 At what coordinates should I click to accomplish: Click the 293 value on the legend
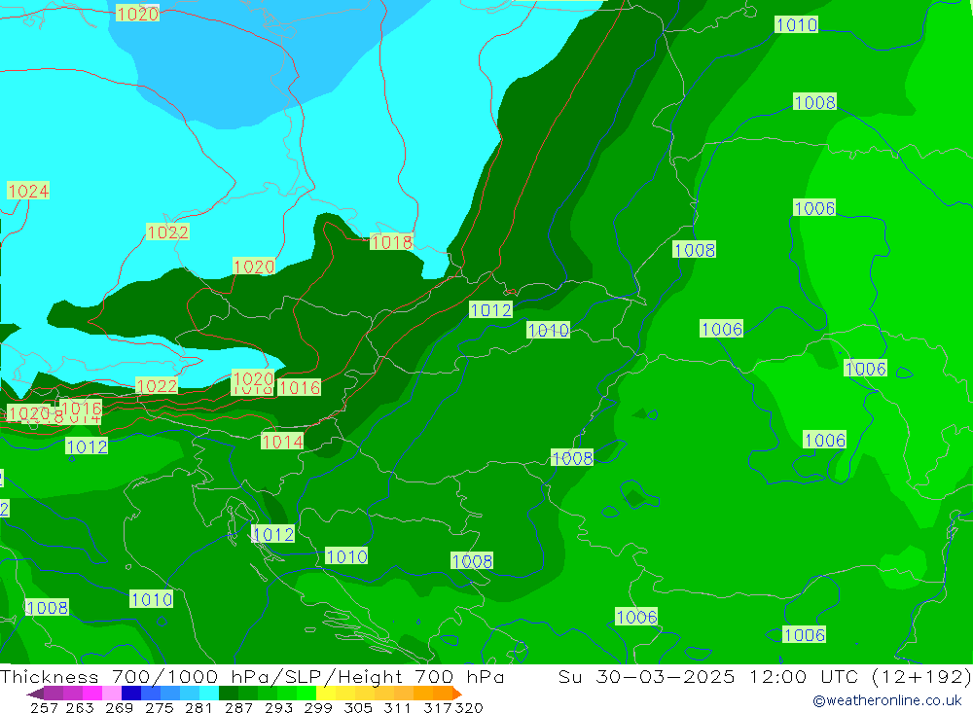click(278, 707)
